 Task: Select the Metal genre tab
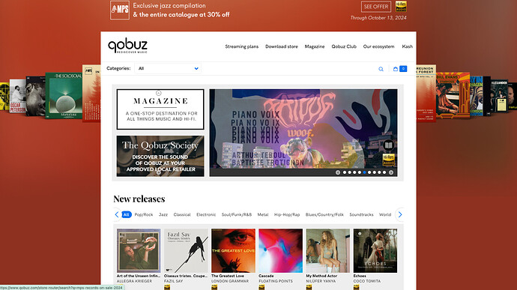point(263,214)
